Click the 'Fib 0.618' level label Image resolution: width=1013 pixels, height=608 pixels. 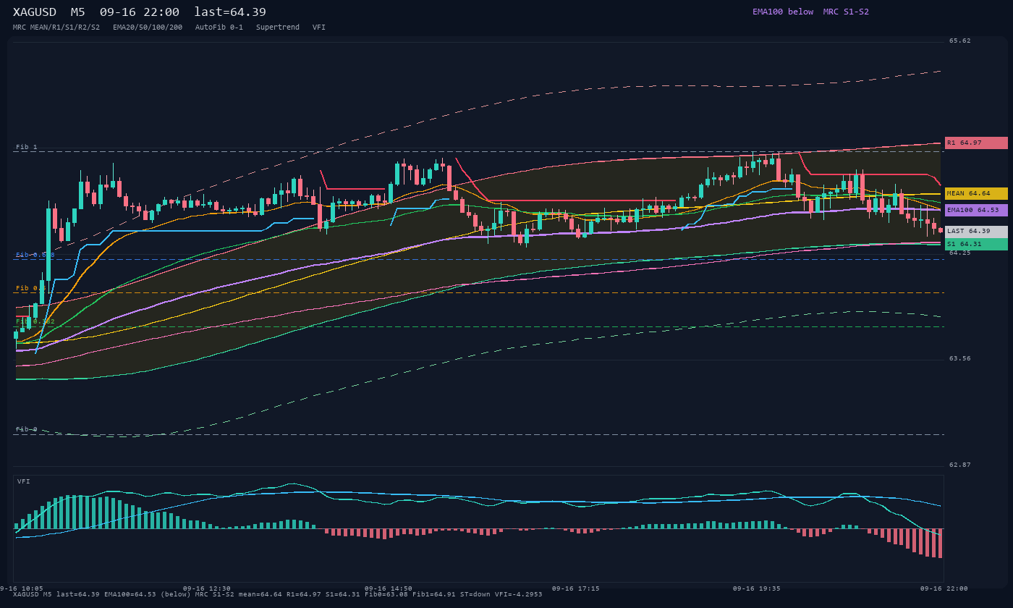point(35,255)
